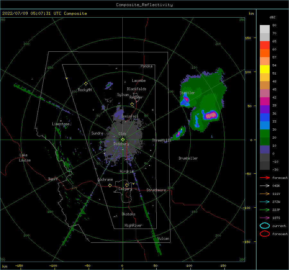The image size is (289, 270).
Task: Click the Okotoks label
Action: [128, 214]
